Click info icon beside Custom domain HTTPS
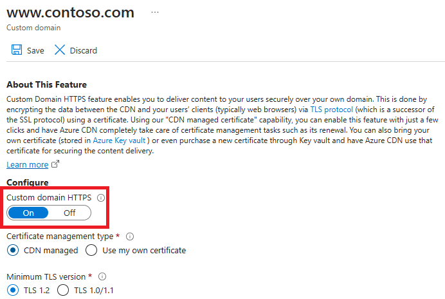 101,198
